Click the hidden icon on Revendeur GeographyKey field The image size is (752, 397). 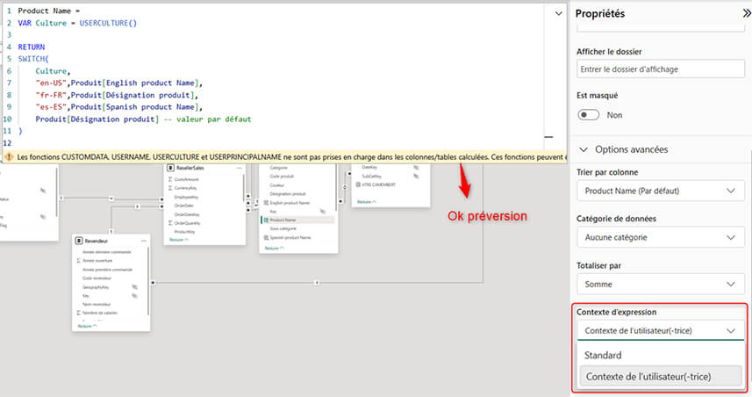(x=135, y=287)
